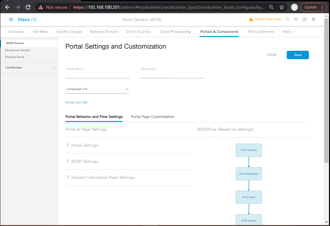This screenshot has width=330, height=226.
Task: Click the browser back arrow
Action: [x=7, y=7]
